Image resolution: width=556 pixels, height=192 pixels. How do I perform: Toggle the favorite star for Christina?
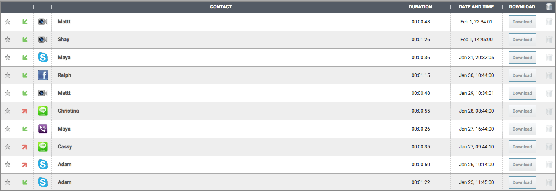coord(8,111)
